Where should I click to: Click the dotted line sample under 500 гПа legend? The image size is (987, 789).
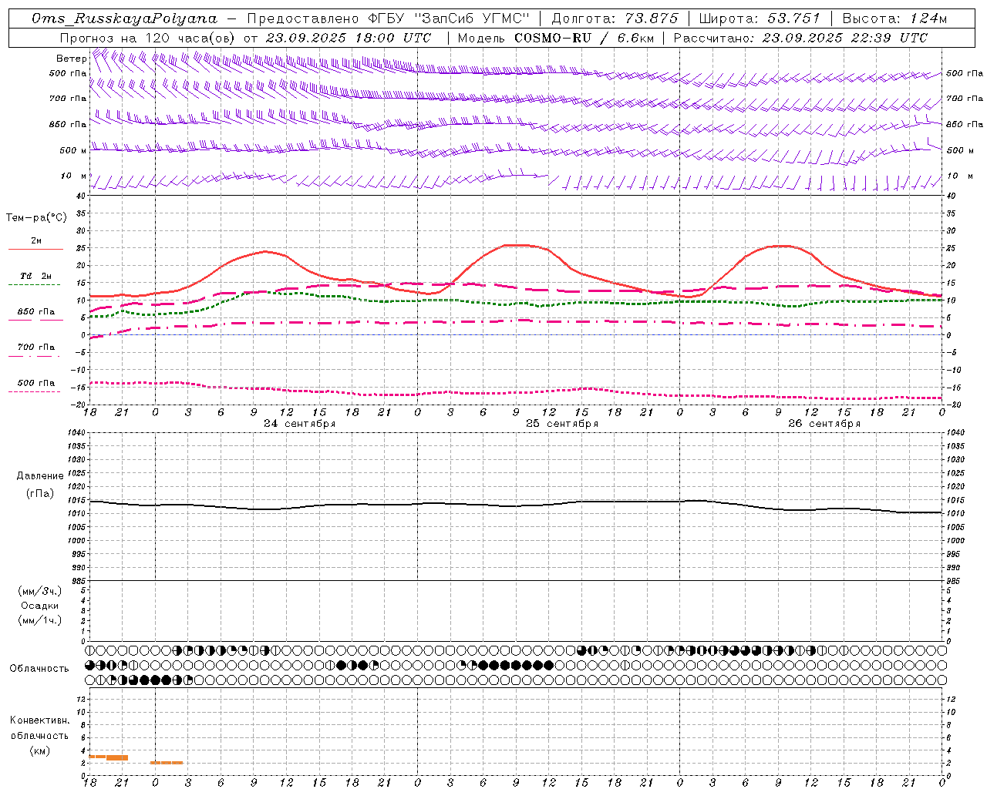[34, 391]
